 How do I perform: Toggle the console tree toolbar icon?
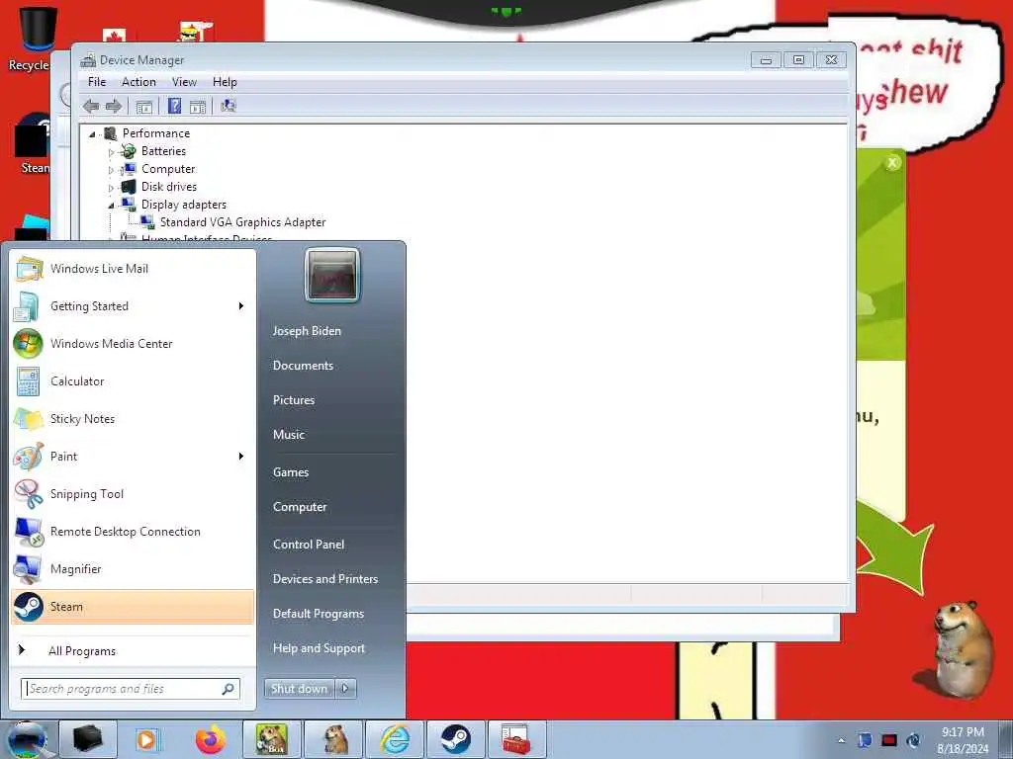coord(144,107)
